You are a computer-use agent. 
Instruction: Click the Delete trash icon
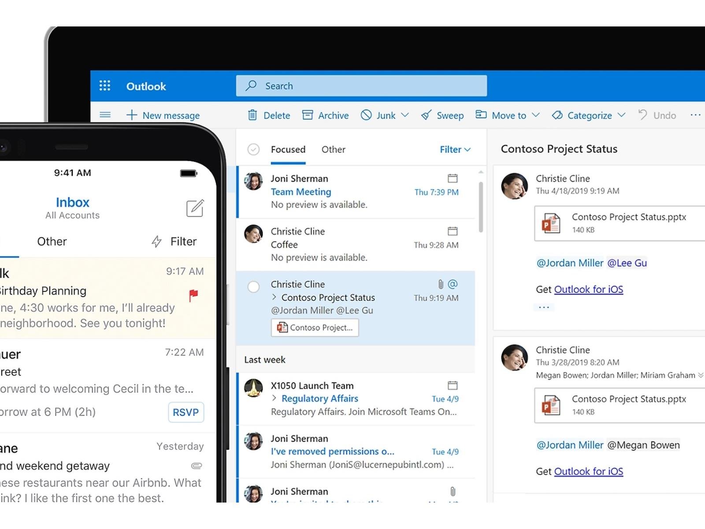click(252, 115)
